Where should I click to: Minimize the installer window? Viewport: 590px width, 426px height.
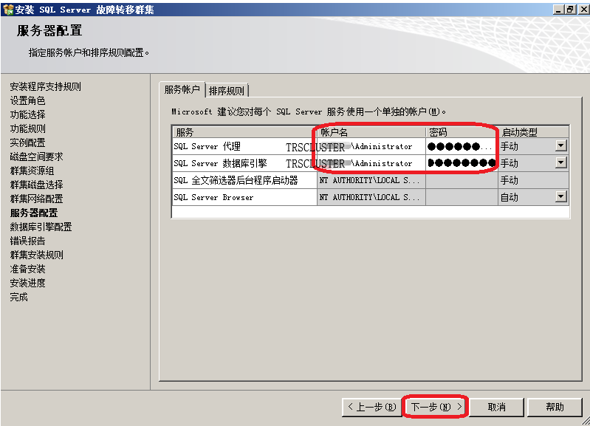558,10
